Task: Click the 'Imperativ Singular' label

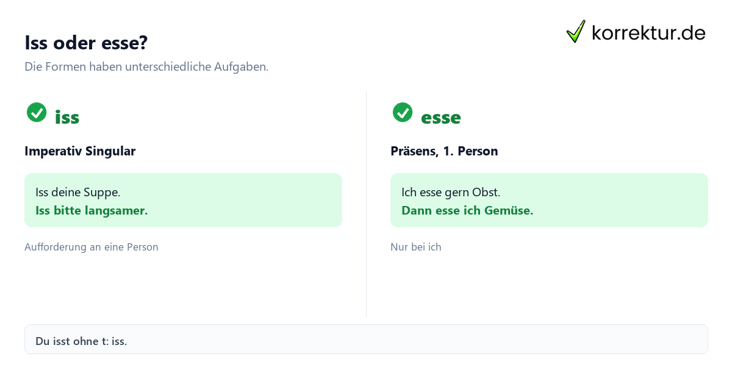Action: pyautogui.click(x=80, y=151)
